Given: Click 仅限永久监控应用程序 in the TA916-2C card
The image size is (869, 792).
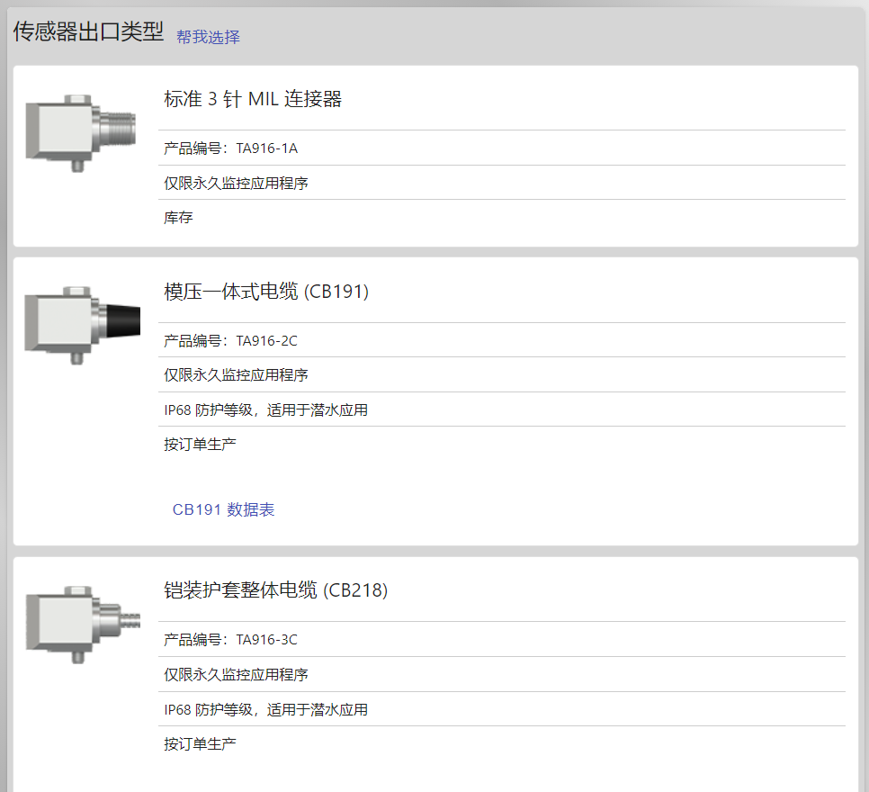Looking at the screenshot, I should coord(236,375).
